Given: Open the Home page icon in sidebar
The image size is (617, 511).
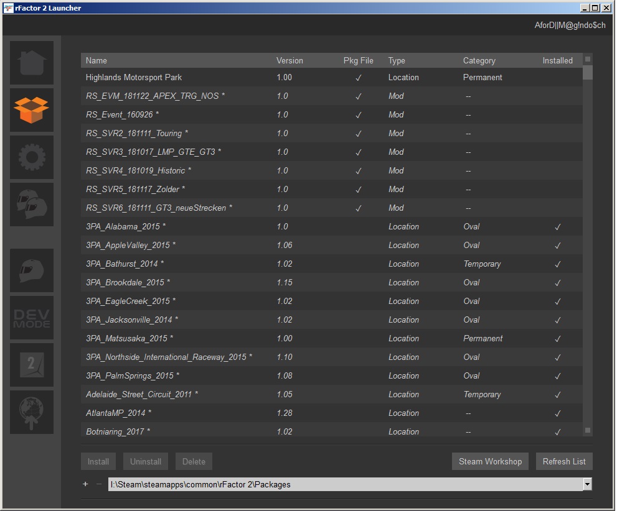Looking at the screenshot, I should [31, 63].
